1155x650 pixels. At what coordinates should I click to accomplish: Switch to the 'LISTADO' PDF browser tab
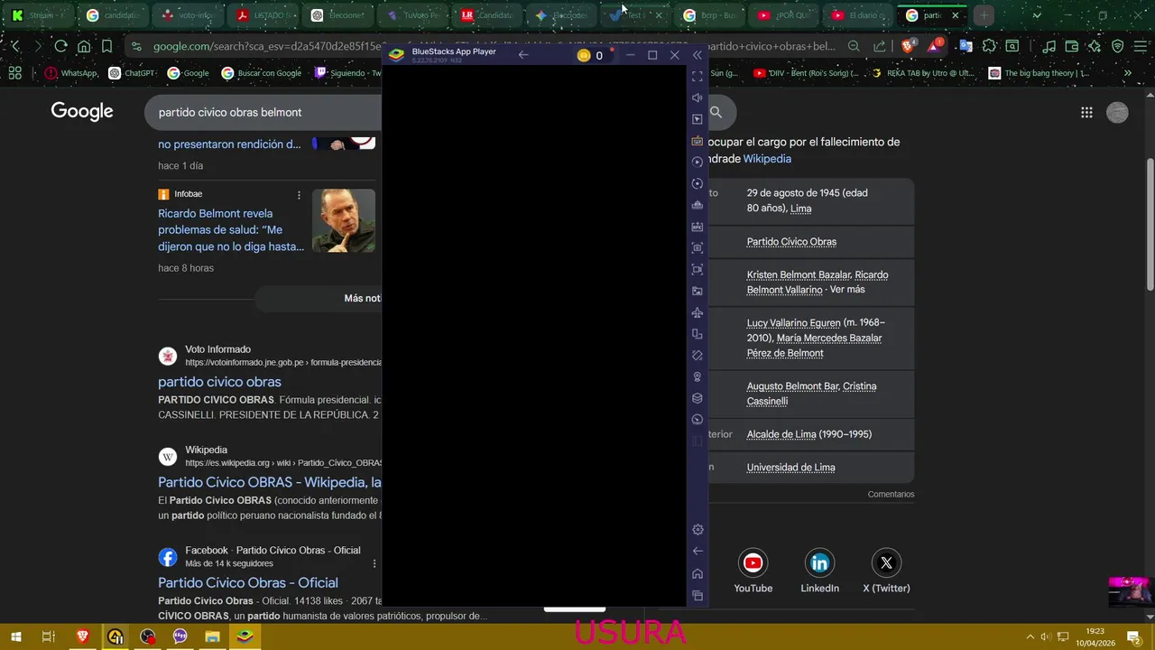pos(263,15)
